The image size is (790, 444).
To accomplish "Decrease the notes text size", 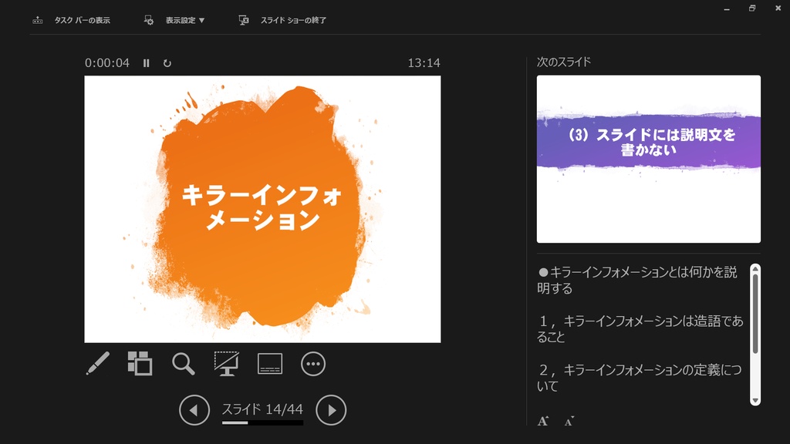I will click(x=569, y=422).
